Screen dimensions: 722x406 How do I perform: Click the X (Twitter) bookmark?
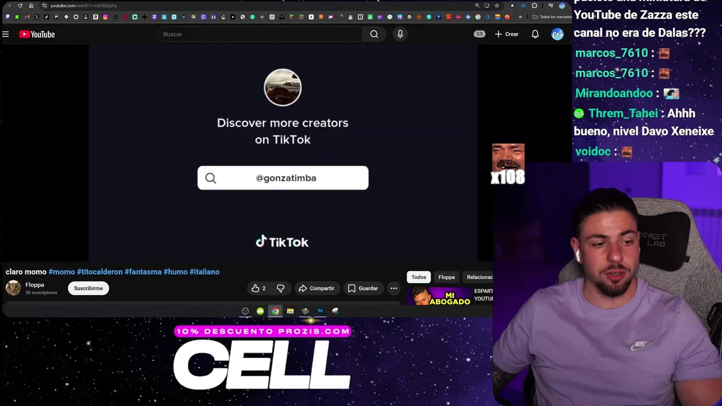pyautogui.click(x=37, y=17)
